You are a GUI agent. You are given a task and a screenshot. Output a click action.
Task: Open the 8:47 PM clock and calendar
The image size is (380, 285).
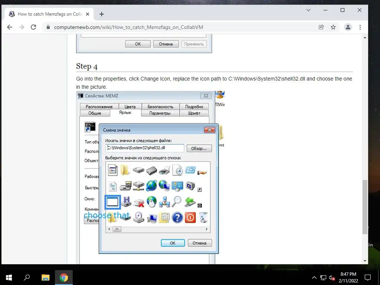(348, 278)
